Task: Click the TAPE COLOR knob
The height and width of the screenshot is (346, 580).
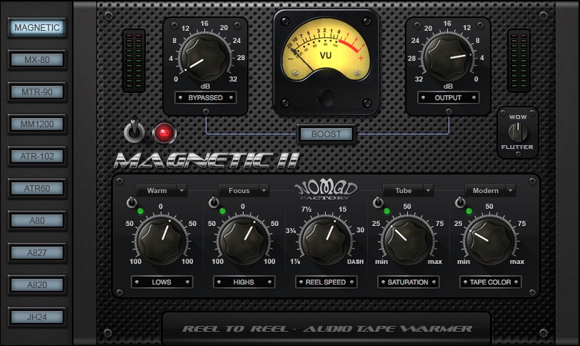Action: click(x=490, y=242)
